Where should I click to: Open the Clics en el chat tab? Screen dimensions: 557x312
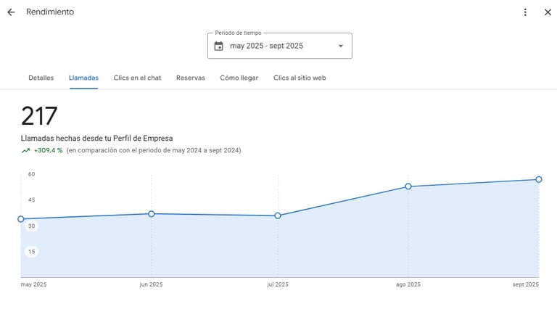[137, 78]
